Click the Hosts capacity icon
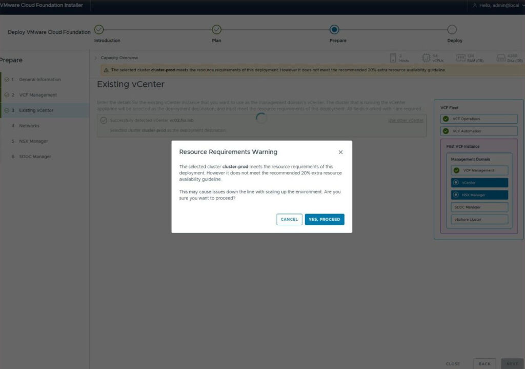This screenshot has width=525, height=369. [x=393, y=58]
